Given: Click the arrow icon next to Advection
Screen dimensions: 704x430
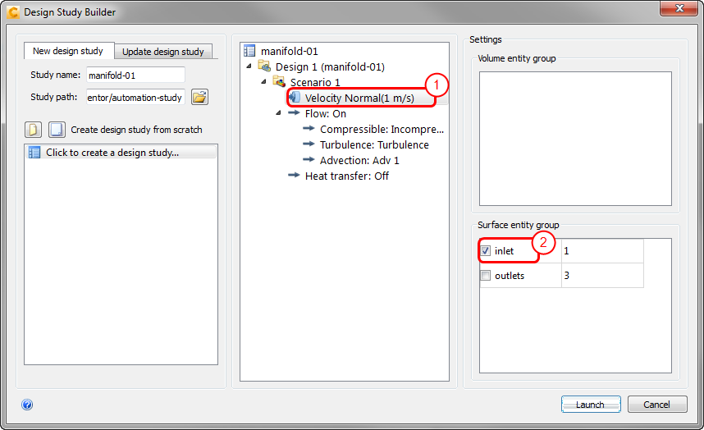Looking at the screenshot, I should point(309,159).
